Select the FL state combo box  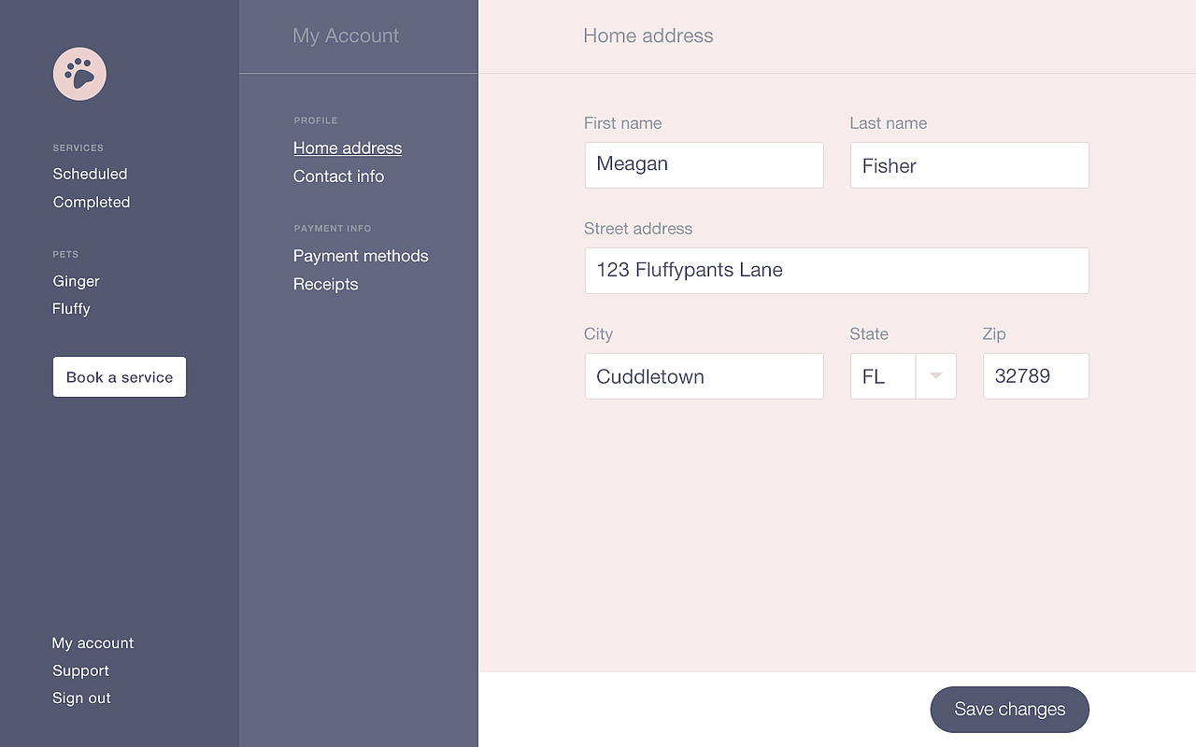coord(904,376)
